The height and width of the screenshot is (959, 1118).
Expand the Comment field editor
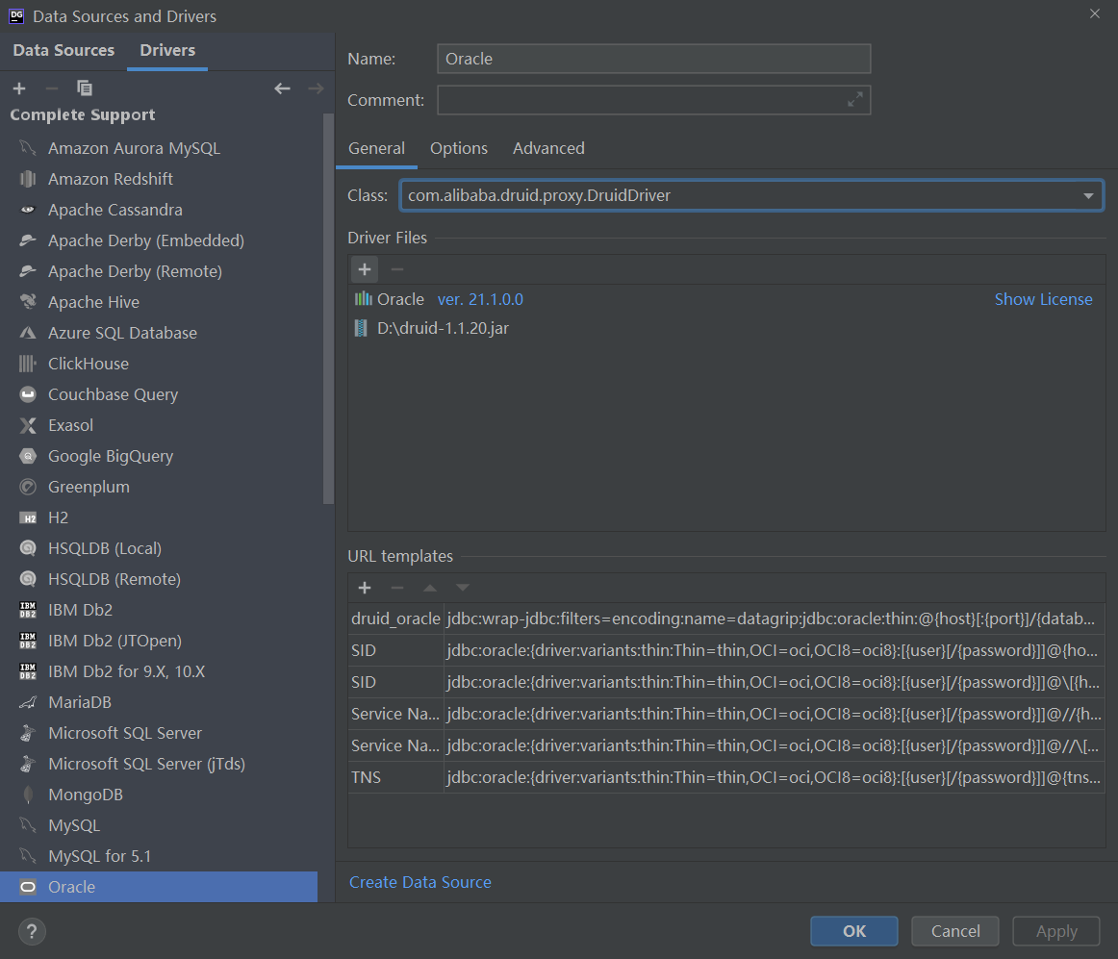(854, 99)
